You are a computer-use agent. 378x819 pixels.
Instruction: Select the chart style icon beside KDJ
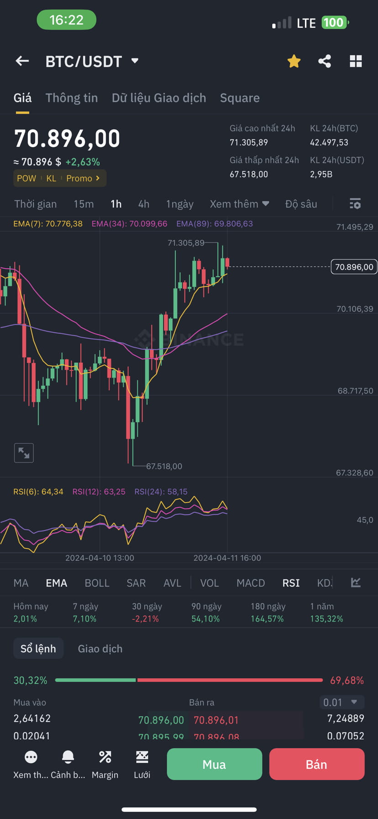(x=356, y=582)
